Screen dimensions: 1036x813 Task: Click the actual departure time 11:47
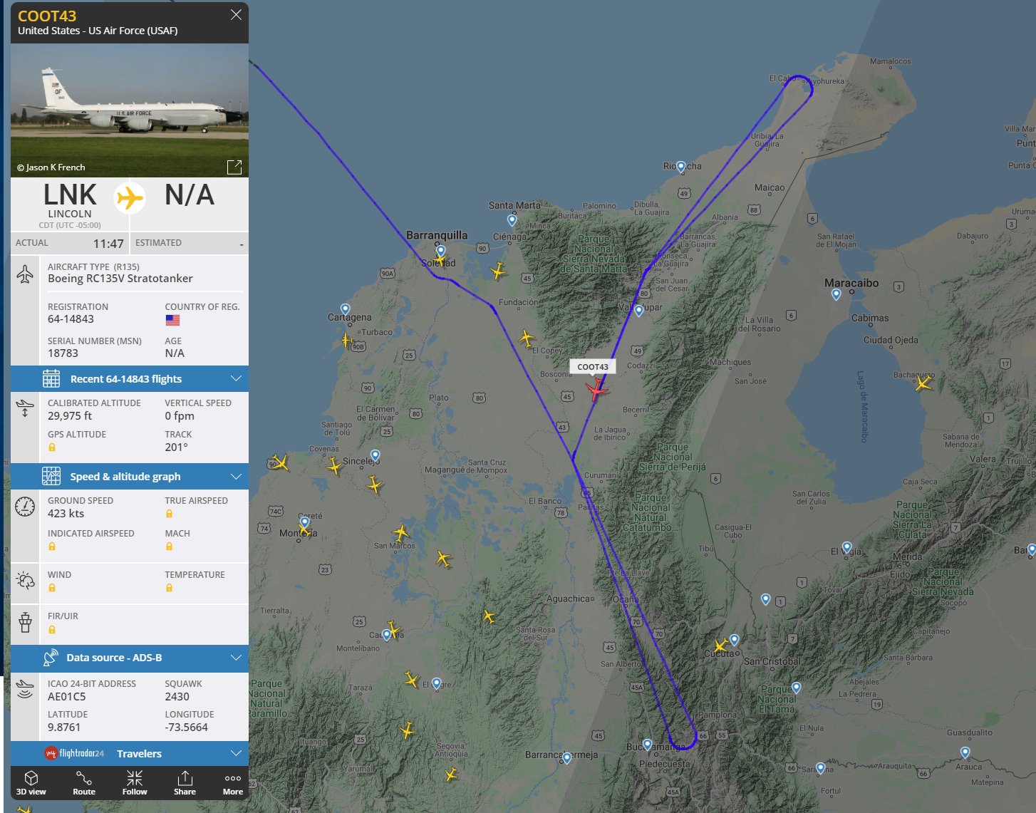click(x=108, y=244)
